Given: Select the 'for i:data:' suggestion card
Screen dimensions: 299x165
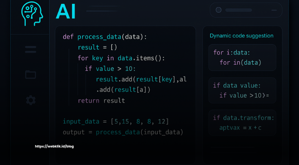Looking at the screenshot, I should pyautogui.click(x=242, y=57).
